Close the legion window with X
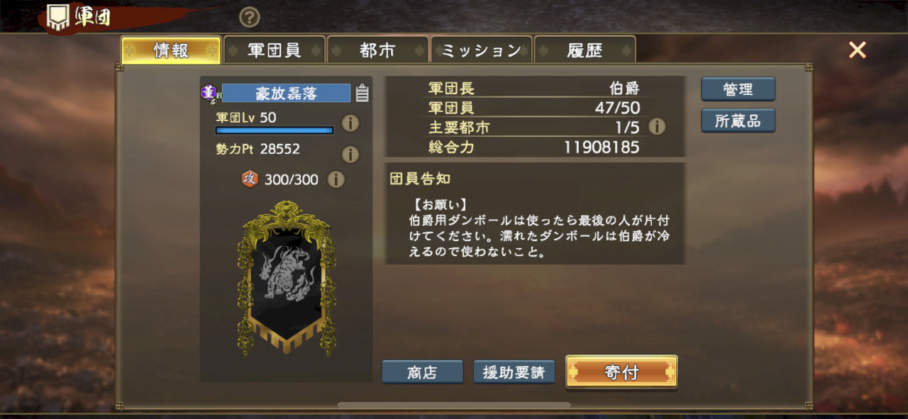The image size is (908, 419). [858, 50]
